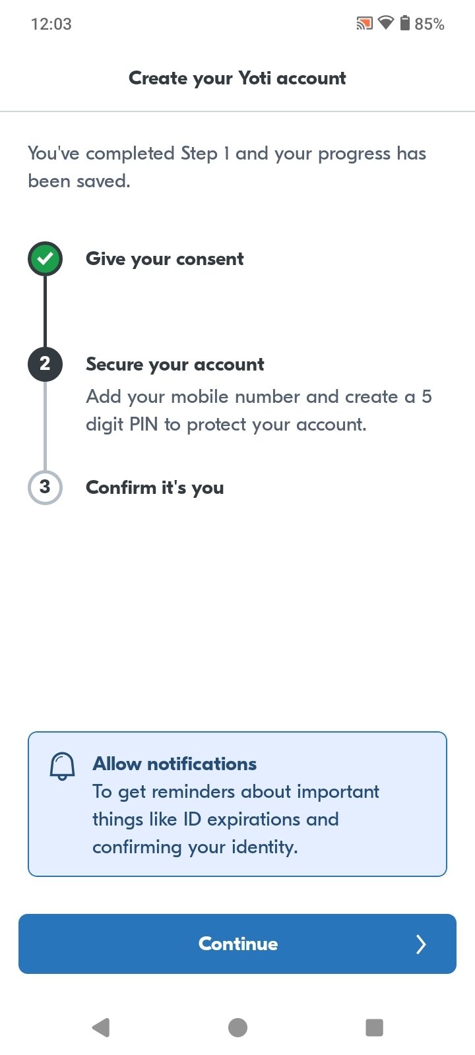The image size is (475, 1055).
Task: Tap the battery status icon
Action: 404,24
